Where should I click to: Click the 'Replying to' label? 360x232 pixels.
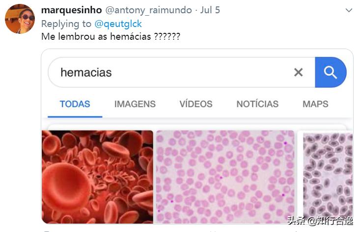click(66, 24)
